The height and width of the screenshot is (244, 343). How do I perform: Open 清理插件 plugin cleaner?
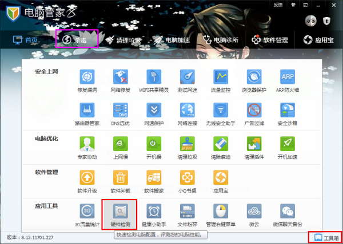pyautogui.click(x=254, y=148)
